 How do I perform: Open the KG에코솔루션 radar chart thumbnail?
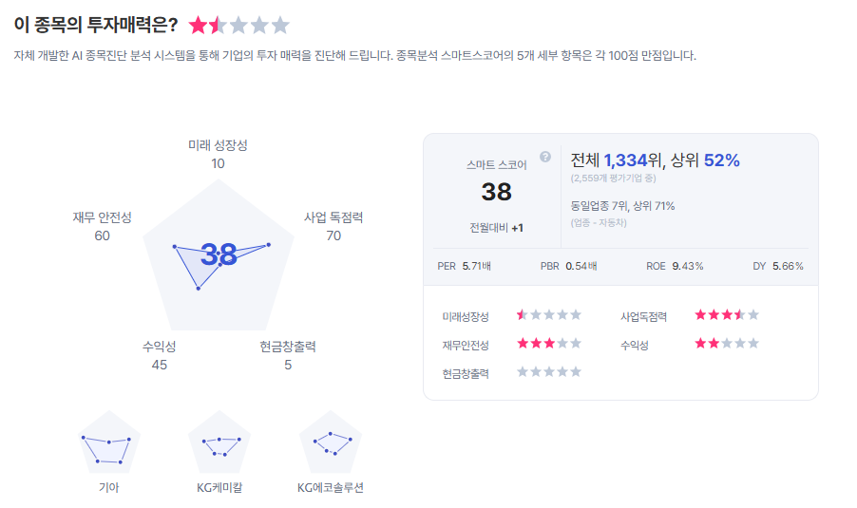(331, 443)
